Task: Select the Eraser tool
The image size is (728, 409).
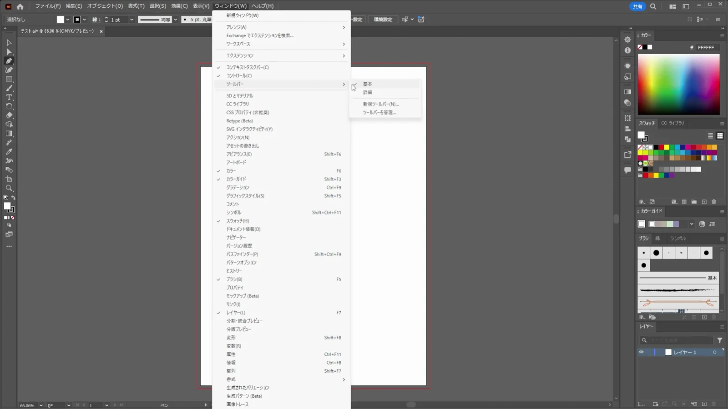Action: [9, 115]
